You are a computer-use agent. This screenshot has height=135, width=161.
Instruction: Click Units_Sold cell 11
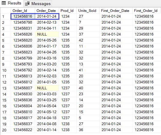[88, 46]
